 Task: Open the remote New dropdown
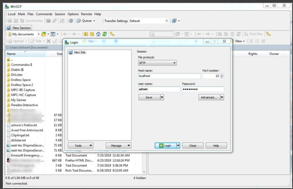point(240,41)
